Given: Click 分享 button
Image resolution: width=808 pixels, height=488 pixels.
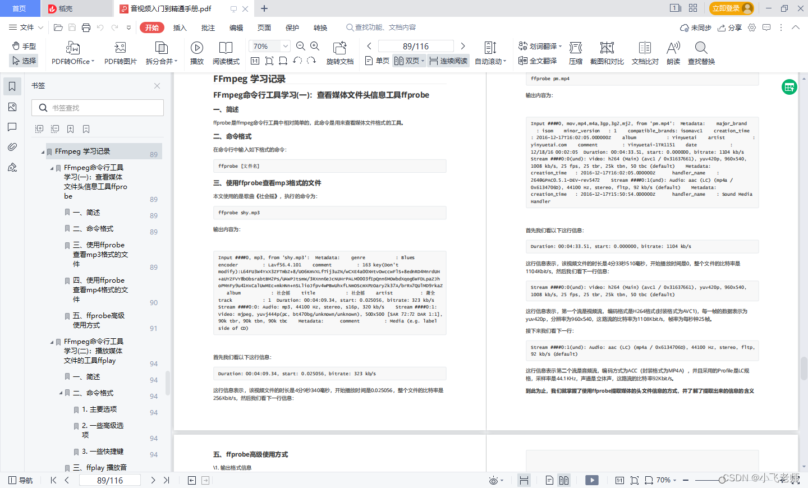Looking at the screenshot, I should [x=730, y=27].
